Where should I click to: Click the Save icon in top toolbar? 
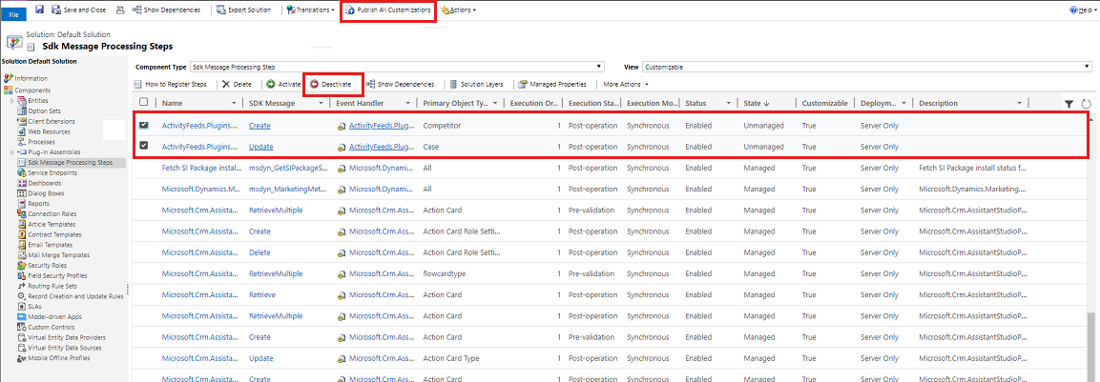[40, 10]
